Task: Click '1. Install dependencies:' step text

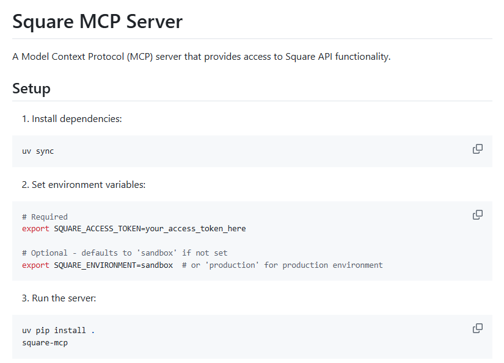Action: [x=72, y=119]
